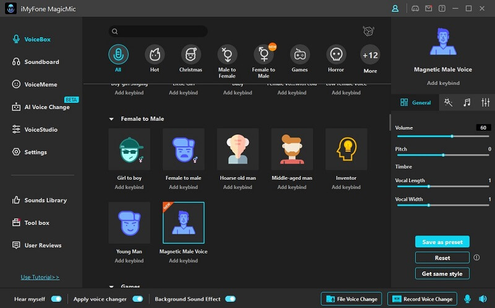Toggle Hear myself switch
This screenshot has width=495, height=308.
[x=56, y=299]
